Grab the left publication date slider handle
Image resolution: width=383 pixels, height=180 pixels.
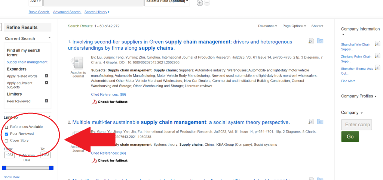tap(4, 168)
